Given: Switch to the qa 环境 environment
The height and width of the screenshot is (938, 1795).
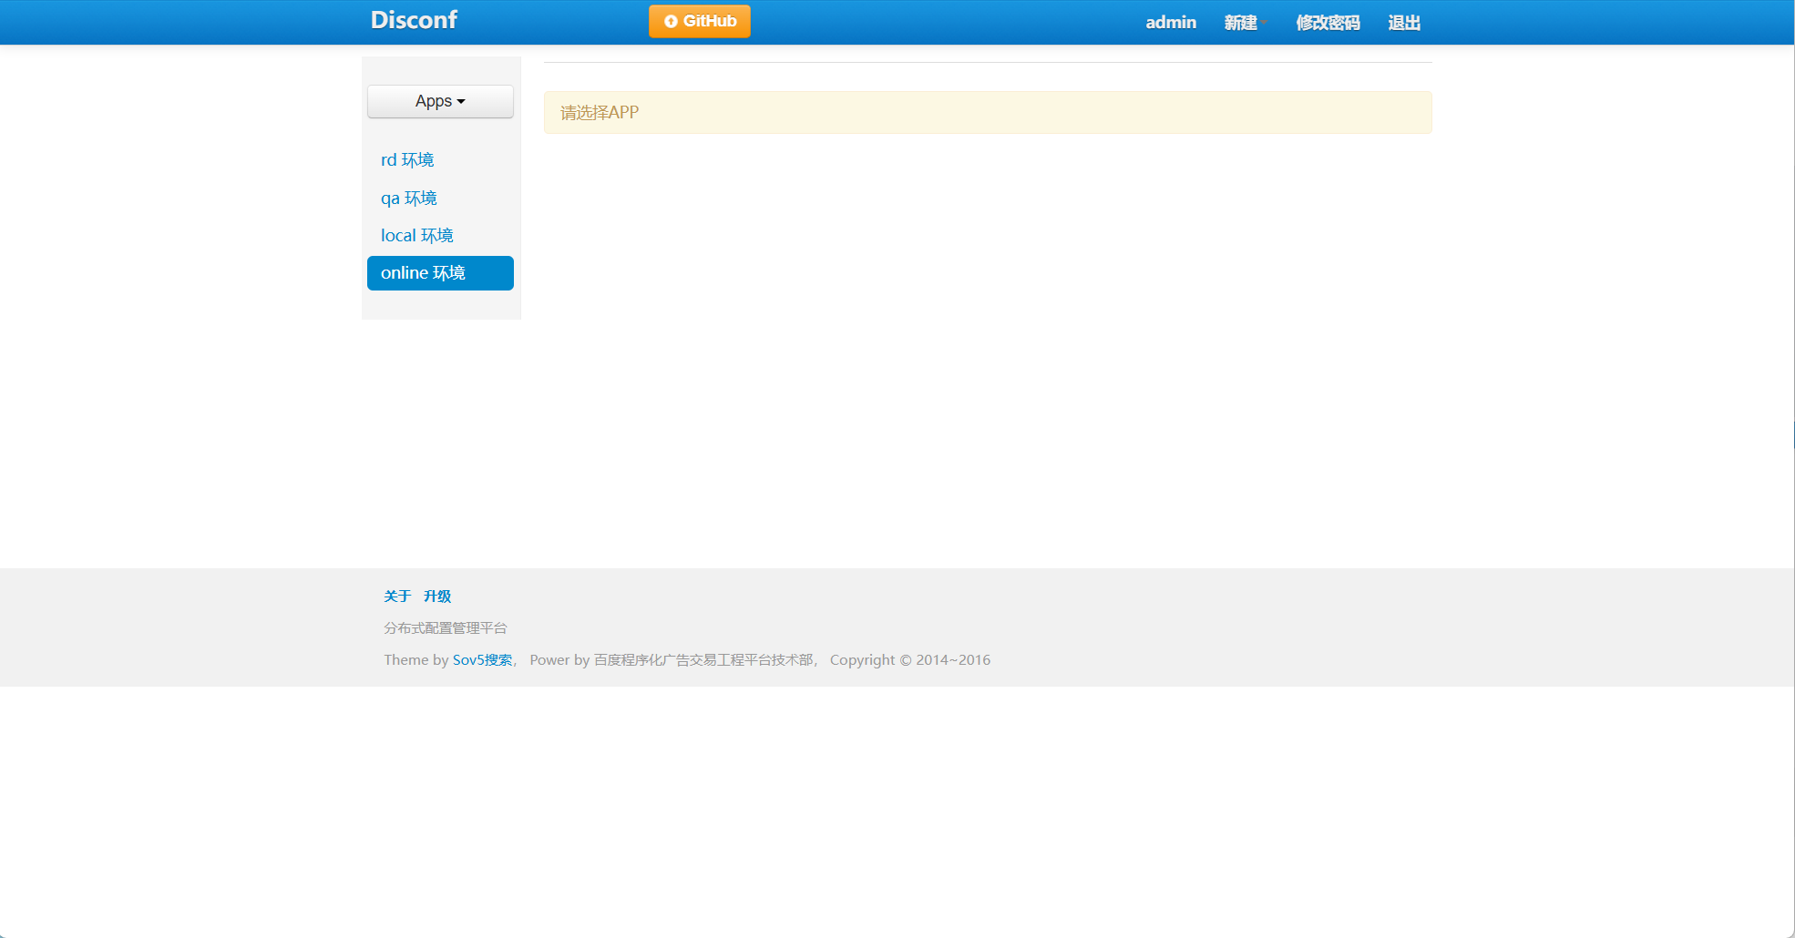Looking at the screenshot, I should click(409, 199).
